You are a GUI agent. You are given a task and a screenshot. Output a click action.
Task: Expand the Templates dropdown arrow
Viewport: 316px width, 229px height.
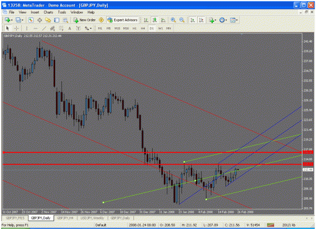coord(237,20)
